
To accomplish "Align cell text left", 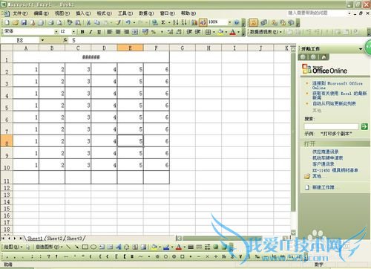I will point(110,32).
